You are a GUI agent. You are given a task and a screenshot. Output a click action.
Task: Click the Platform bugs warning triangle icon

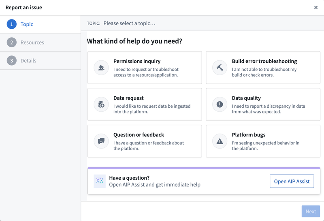click(220, 141)
